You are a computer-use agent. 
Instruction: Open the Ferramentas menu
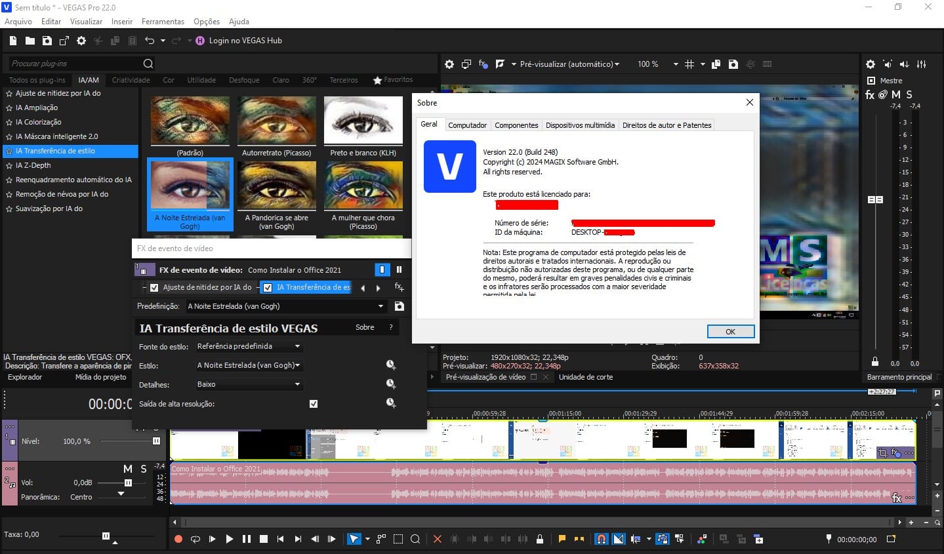point(163,21)
